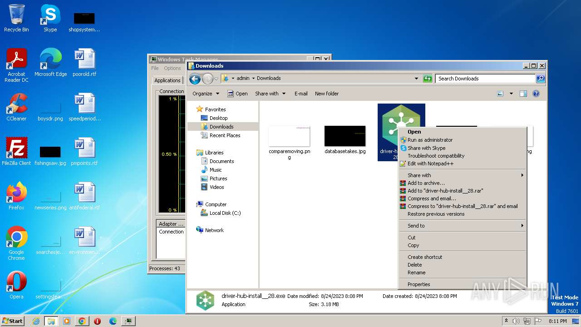Click the toolbar Open button

(237, 94)
